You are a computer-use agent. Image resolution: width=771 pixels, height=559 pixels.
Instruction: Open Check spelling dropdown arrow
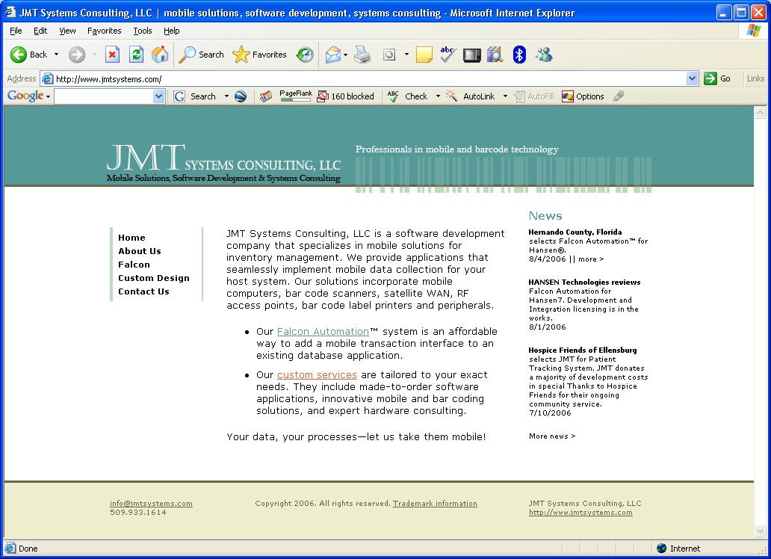pyautogui.click(x=438, y=96)
